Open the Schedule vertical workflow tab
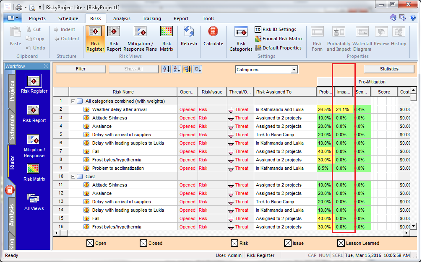 click(12, 127)
